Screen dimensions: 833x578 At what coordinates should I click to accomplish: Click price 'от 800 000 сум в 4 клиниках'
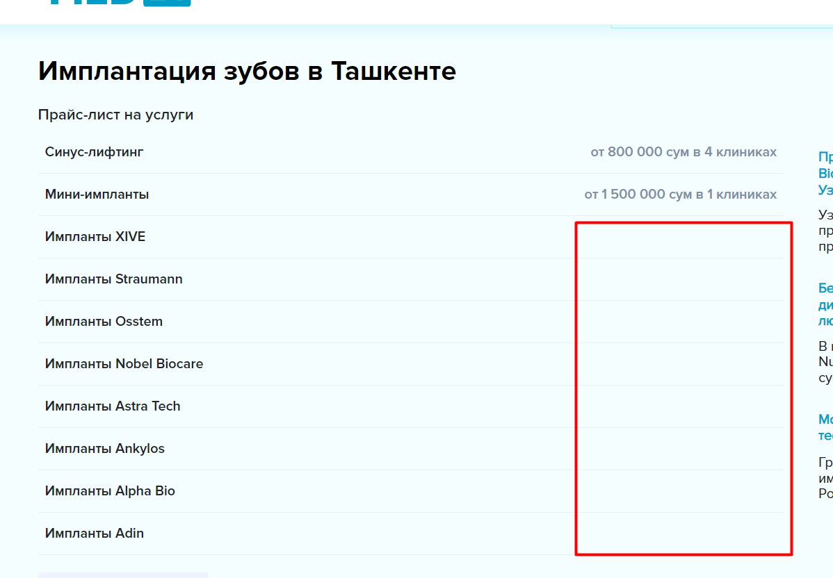pos(684,152)
